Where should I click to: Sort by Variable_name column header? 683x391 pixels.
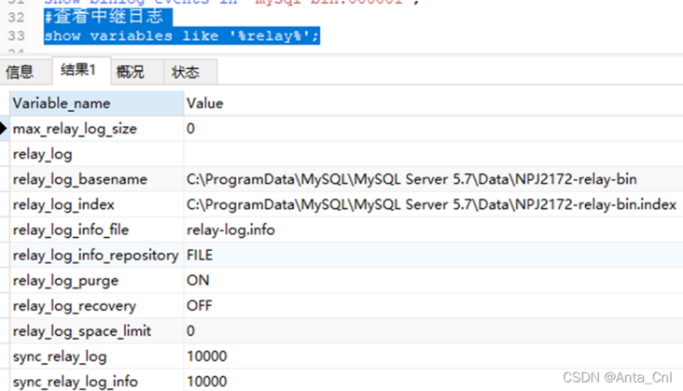tap(97, 104)
